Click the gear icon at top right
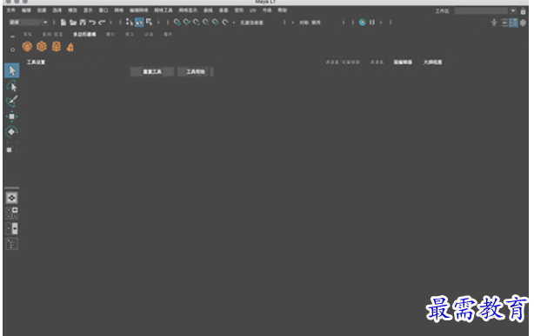Screen dimensions: 534x336 coord(523,23)
